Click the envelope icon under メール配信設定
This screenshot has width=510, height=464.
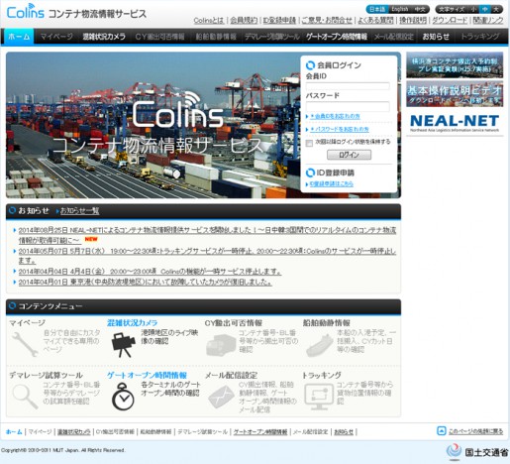point(221,397)
